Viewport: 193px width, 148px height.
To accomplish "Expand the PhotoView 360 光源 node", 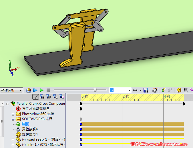I will [13, 114].
